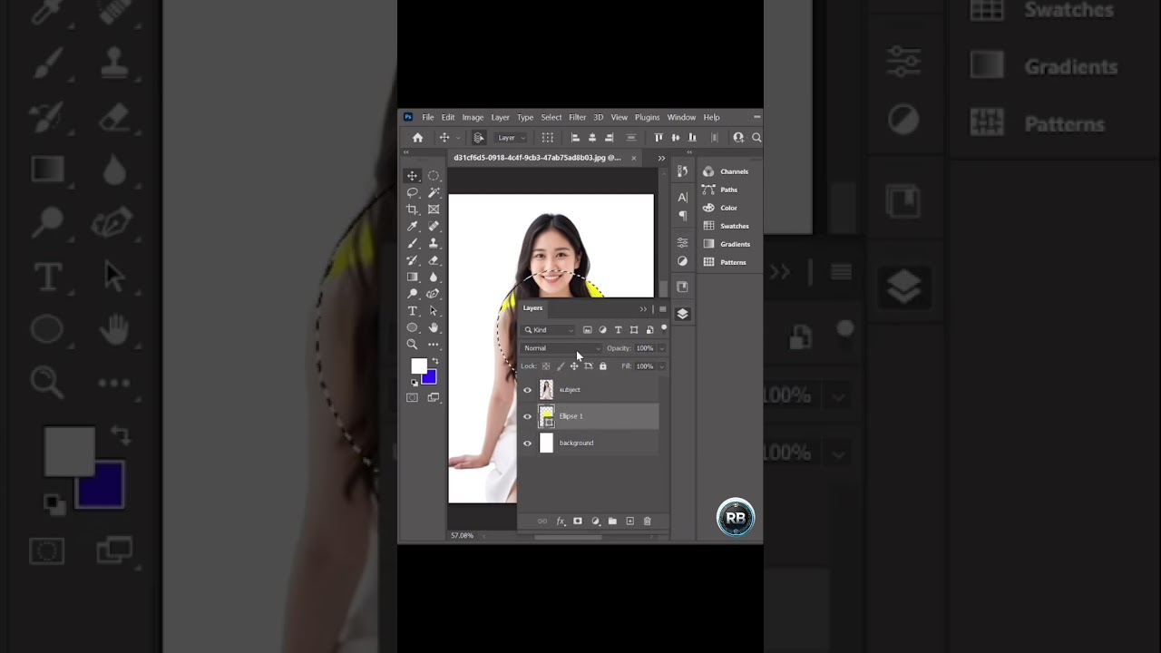The width and height of the screenshot is (1161, 653).
Task: Open the Filter menu
Action: tap(577, 118)
